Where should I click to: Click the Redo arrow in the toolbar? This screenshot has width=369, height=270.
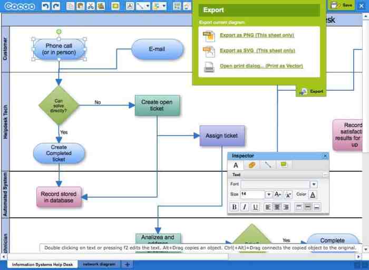[x=55, y=6]
